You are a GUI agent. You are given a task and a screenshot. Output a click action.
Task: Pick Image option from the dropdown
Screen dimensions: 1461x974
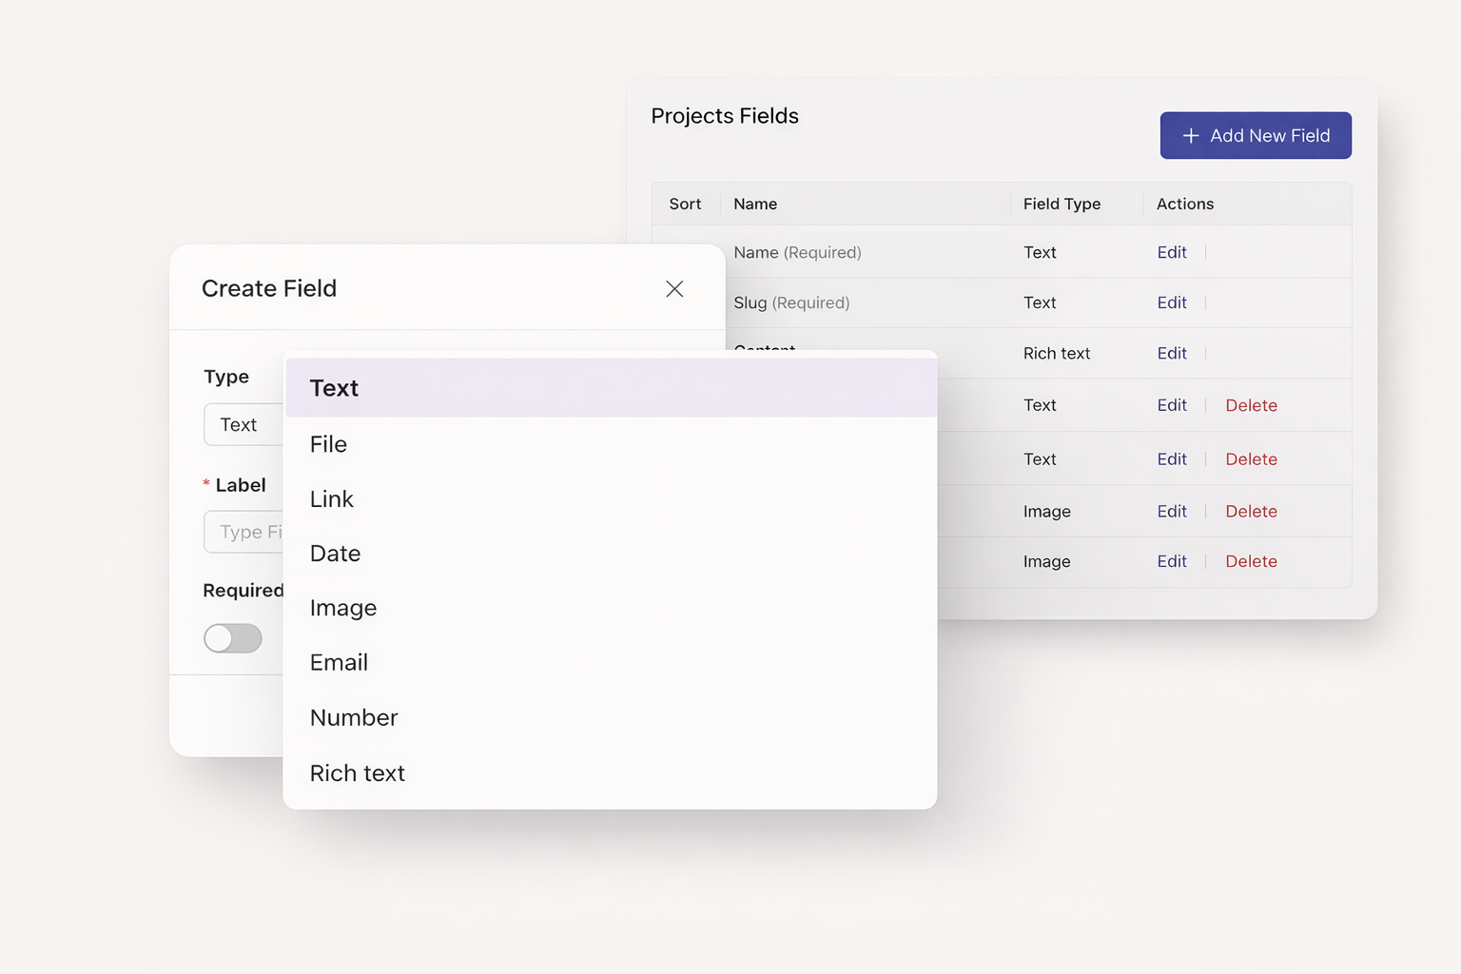click(342, 608)
